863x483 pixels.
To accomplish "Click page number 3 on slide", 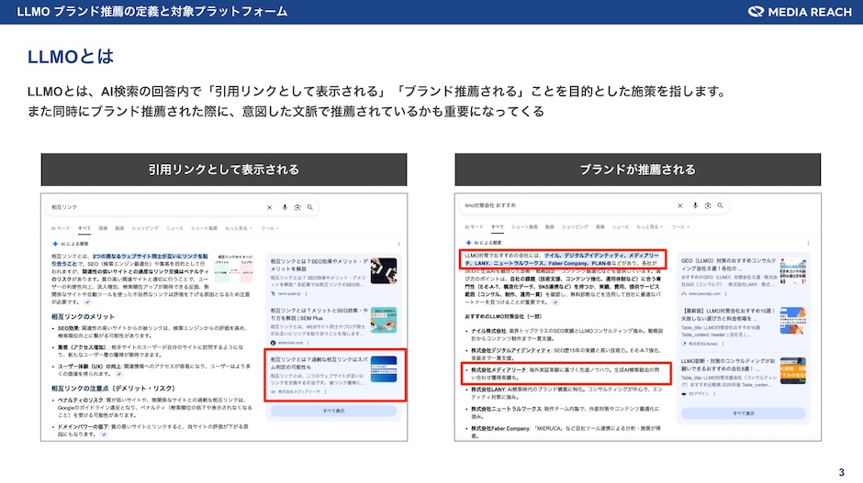I will [841, 473].
